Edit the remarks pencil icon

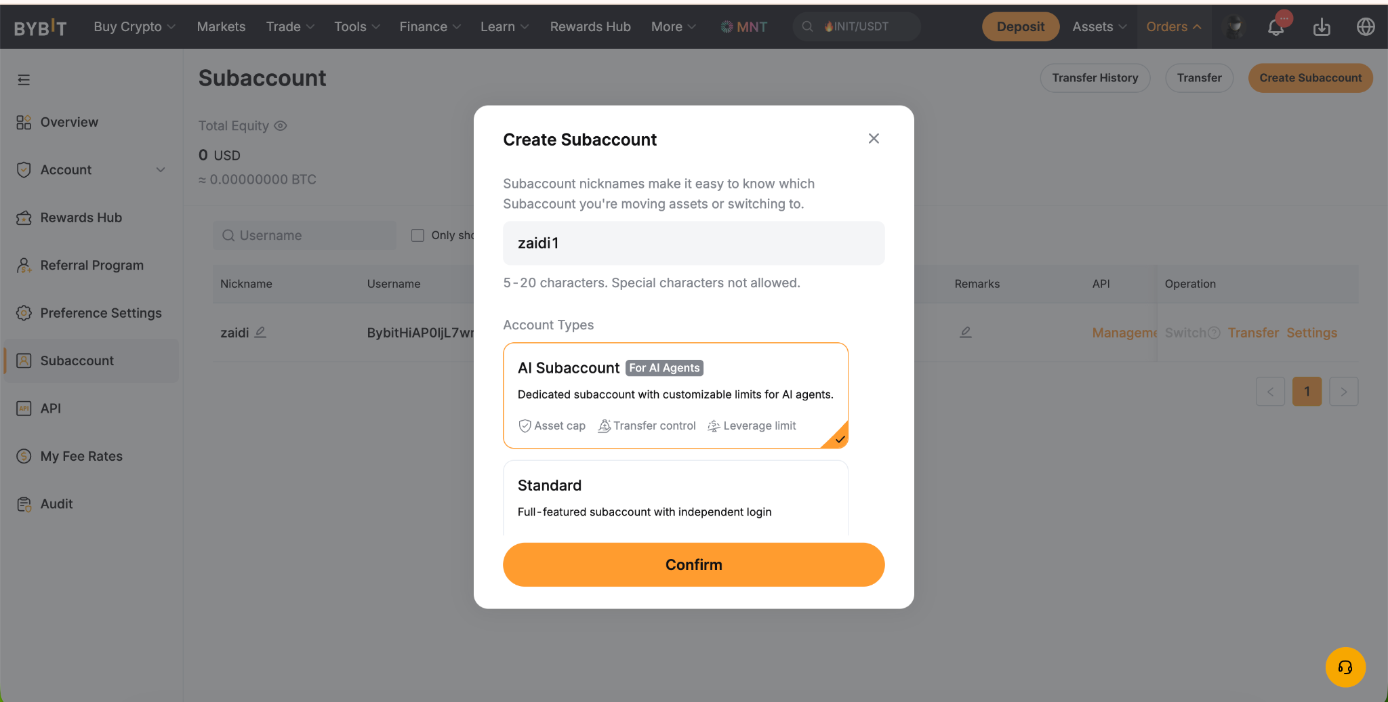pyautogui.click(x=966, y=332)
